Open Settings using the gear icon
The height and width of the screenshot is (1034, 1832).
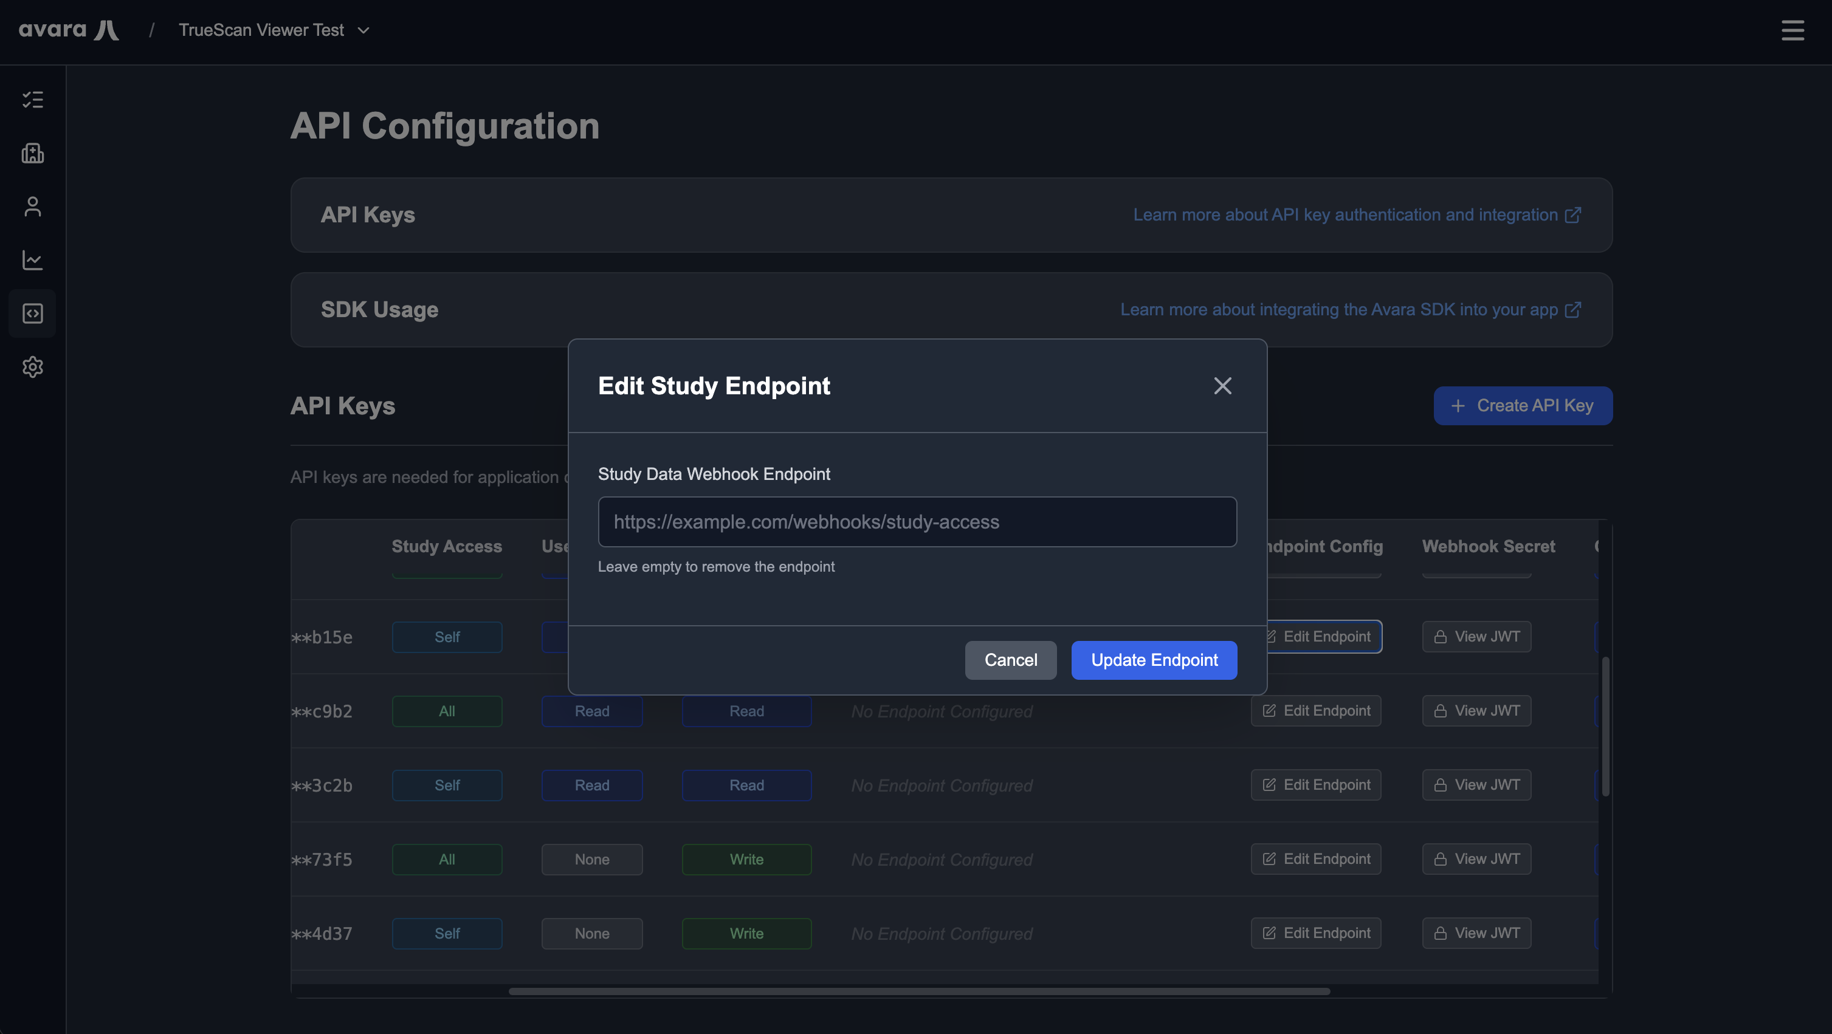[33, 367]
